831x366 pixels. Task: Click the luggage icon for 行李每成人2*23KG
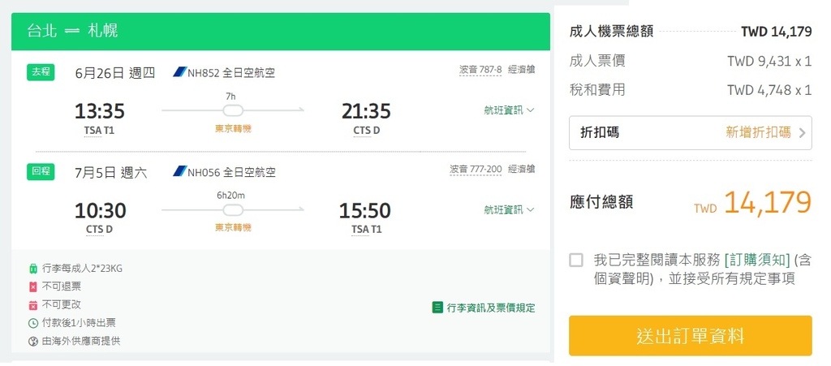pos(33,269)
